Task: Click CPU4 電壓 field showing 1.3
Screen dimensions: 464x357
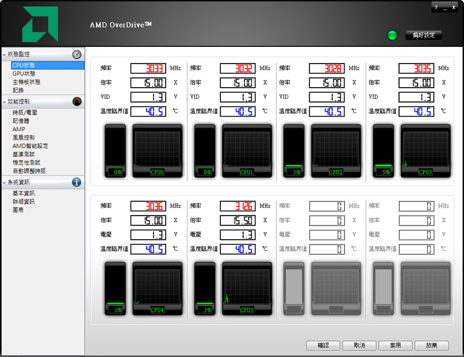Action: coord(148,235)
